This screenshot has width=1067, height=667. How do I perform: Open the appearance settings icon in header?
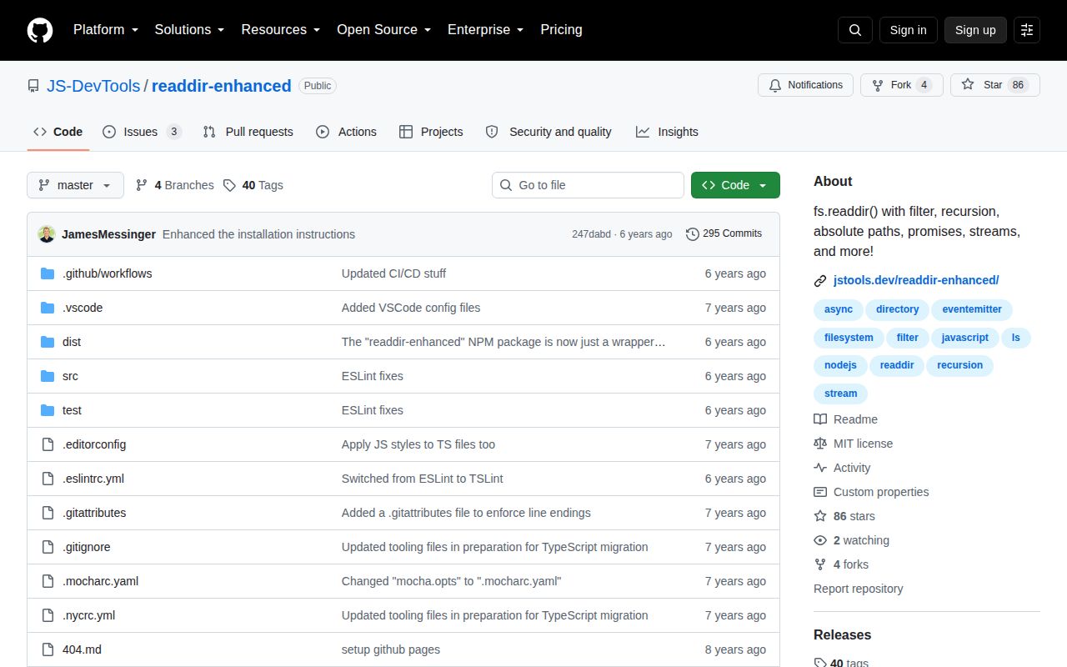tap(1027, 30)
